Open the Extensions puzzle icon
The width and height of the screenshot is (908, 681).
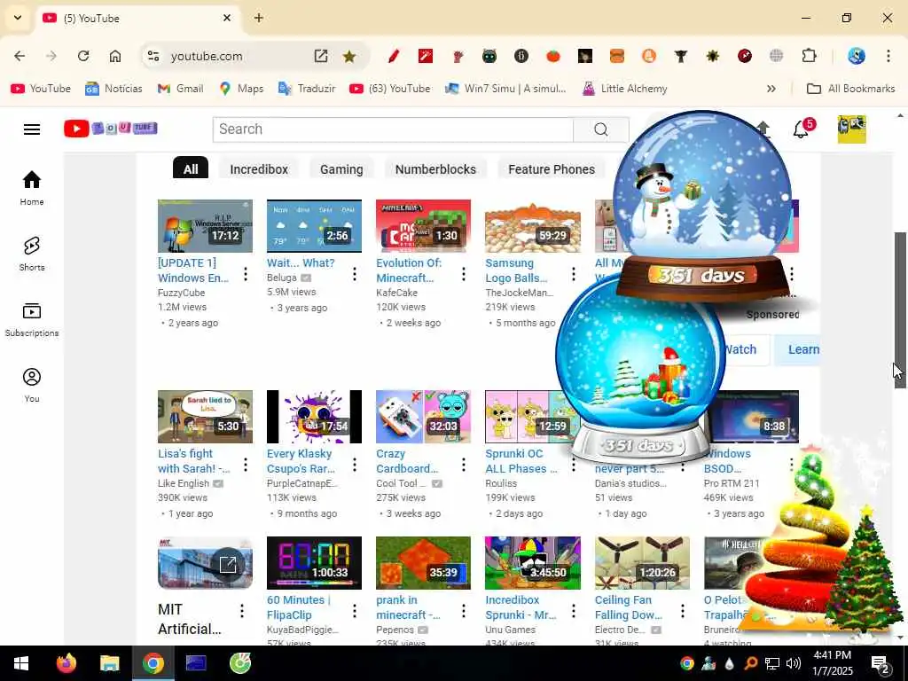point(809,56)
